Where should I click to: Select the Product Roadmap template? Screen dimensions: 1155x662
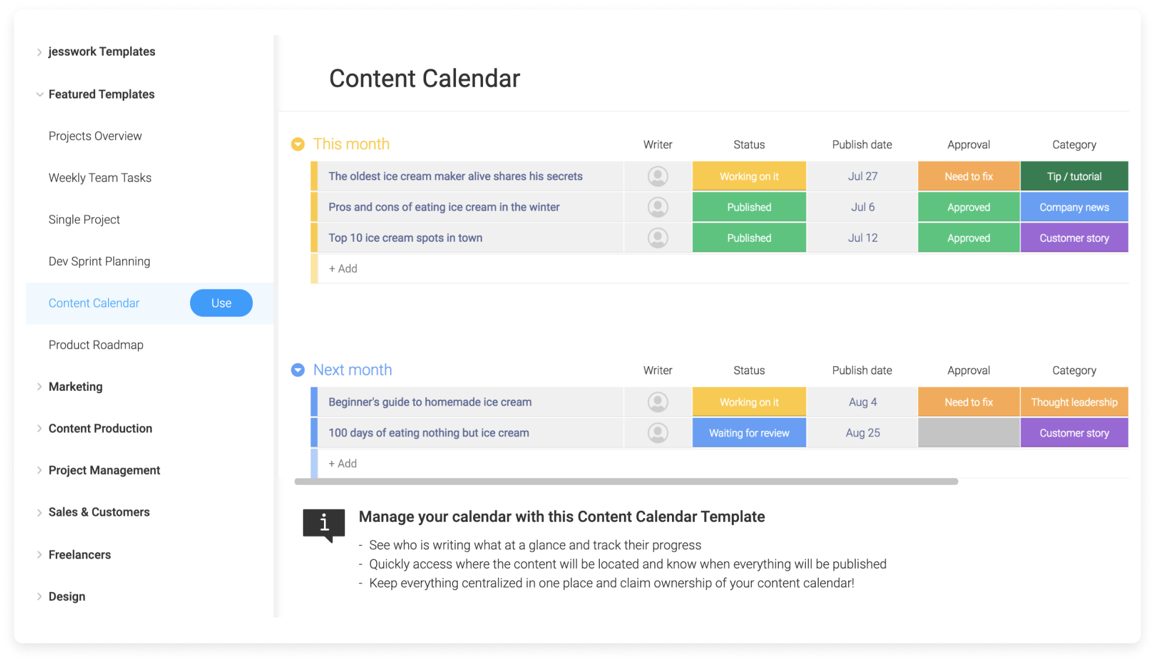[x=96, y=345]
